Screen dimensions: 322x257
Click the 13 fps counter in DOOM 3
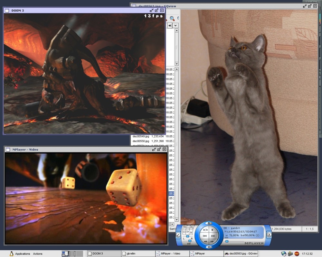[x=153, y=16]
